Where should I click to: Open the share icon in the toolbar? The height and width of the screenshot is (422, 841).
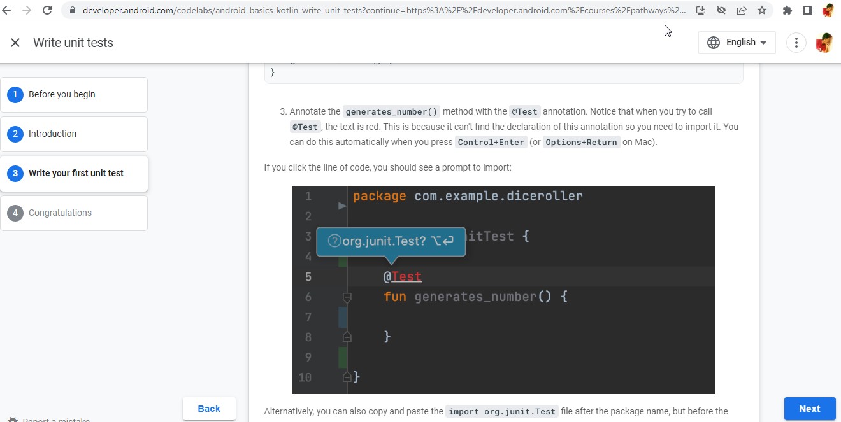click(741, 10)
